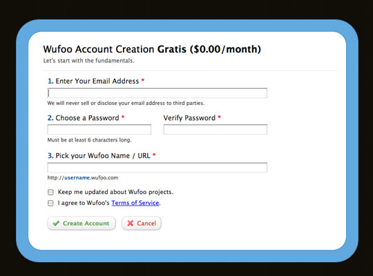Click the 'Verify Password' label
This screenshot has width=373, height=276.
[x=189, y=118]
